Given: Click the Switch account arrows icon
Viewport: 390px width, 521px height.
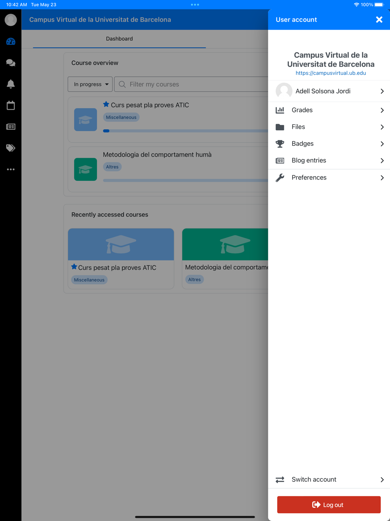Looking at the screenshot, I should (280, 480).
